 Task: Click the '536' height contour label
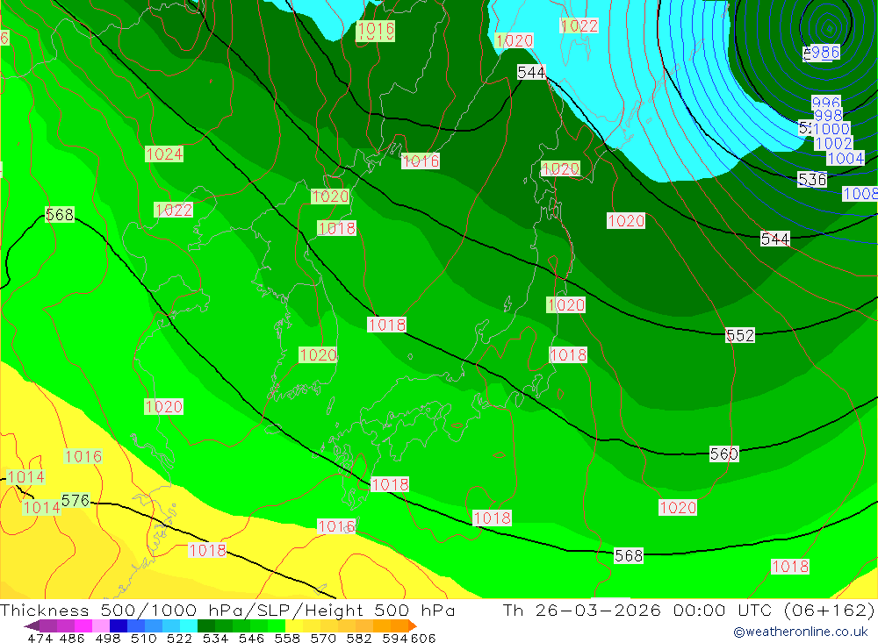pyautogui.click(x=812, y=179)
